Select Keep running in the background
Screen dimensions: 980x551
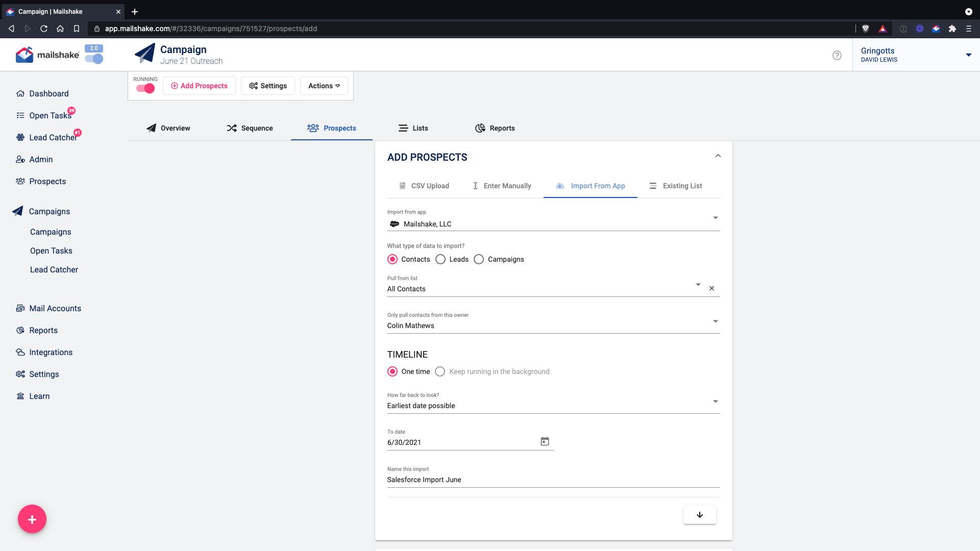coord(440,371)
